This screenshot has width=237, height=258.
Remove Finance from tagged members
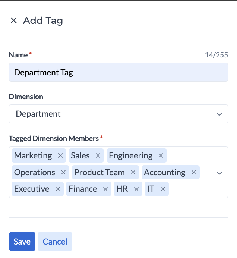pos(105,189)
